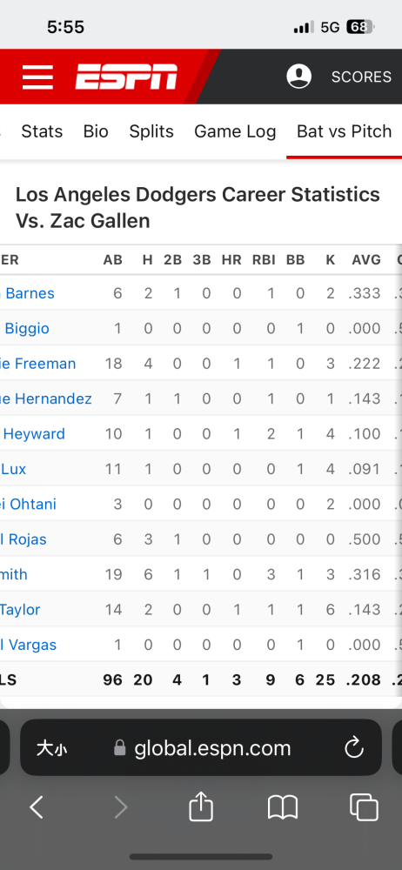The height and width of the screenshot is (870, 402).
Task: Open Safari bookmarks
Action: coord(283,807)
